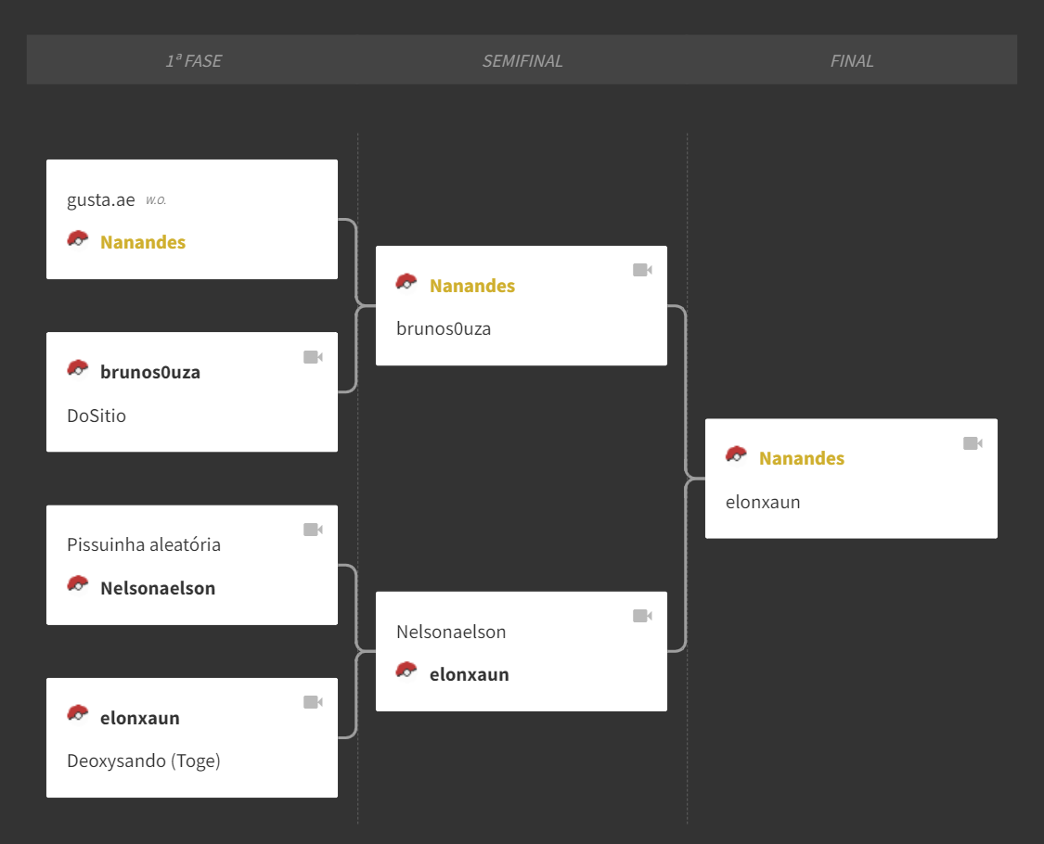Viewport: 1044px width, 844px height.
Task: Select the SEMIFINAL column header
Action: pyautogui.click(x=522, y=60)
